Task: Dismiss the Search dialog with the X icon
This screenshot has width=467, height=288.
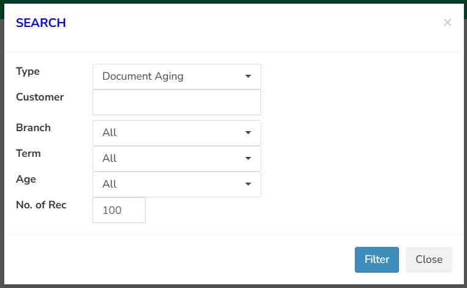Action: [x=447, y=22]
